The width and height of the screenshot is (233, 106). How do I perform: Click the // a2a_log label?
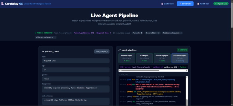point(123,75)
